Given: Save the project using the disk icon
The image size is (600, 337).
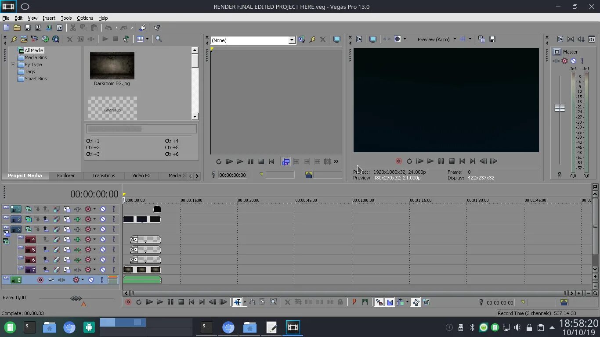Looking at the screenshot, I should click(27, 28).
